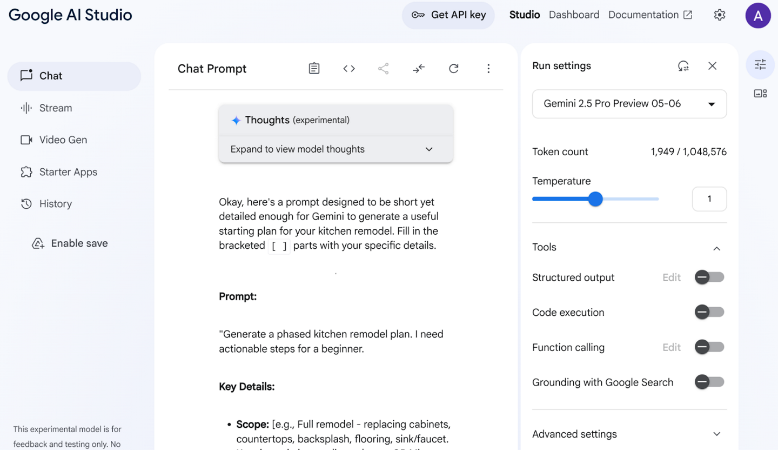Image resolution: width=778 pixels, height=450 pixels.
Task: Expand to view model thoughts
Action: pyautogui.click(x=335, y=149)
